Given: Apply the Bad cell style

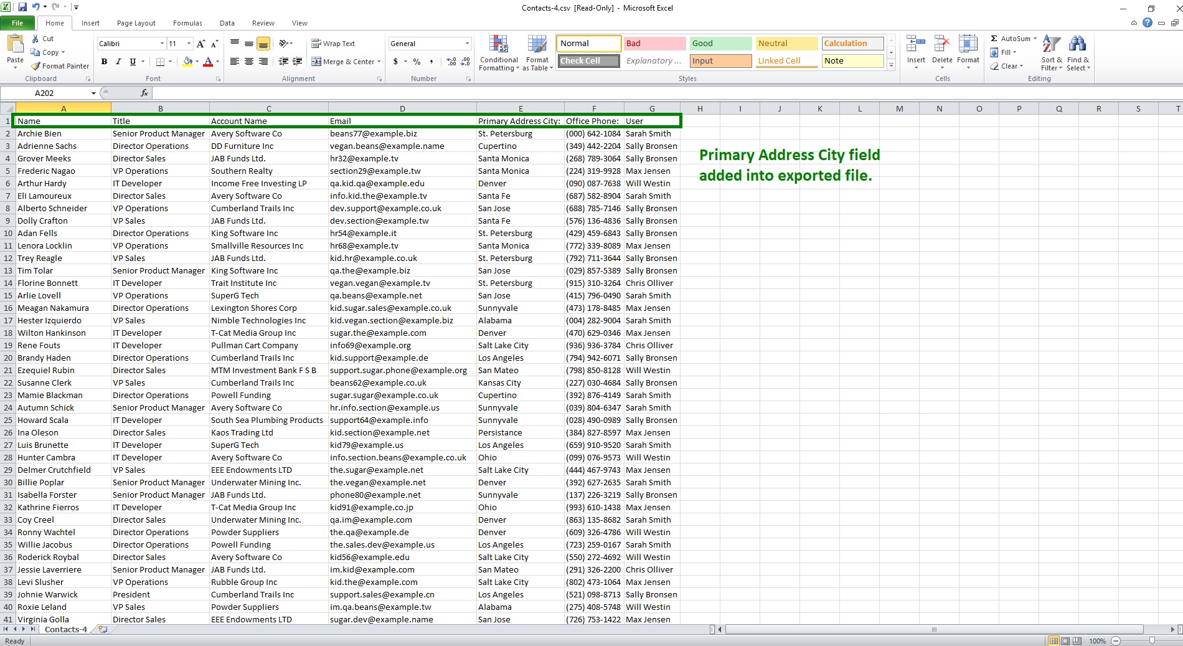Looking at the screenshot, I should [x=654, y=44].
